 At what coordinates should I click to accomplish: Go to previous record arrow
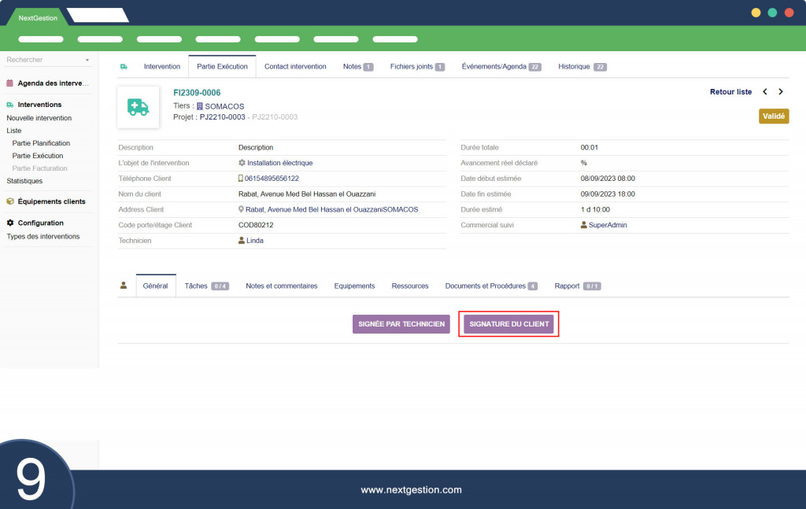[765, 92]
